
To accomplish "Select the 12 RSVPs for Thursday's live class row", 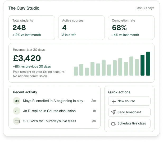I will pos(55,121).
